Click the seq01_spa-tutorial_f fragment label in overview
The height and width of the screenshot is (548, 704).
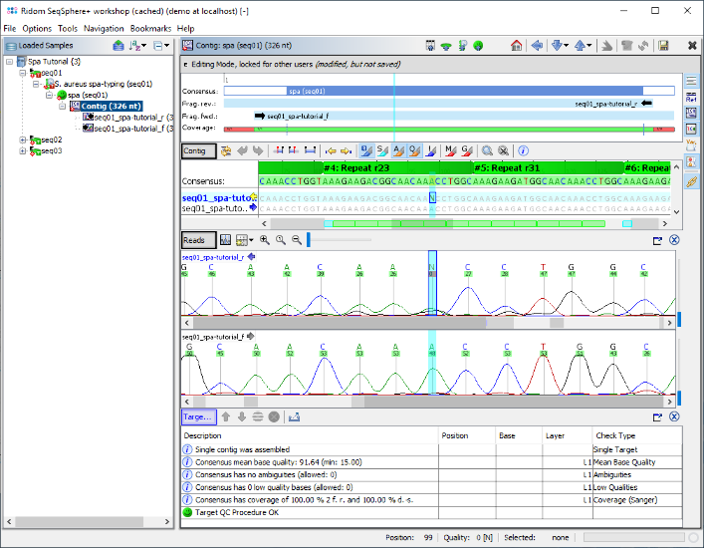(298, 116)
